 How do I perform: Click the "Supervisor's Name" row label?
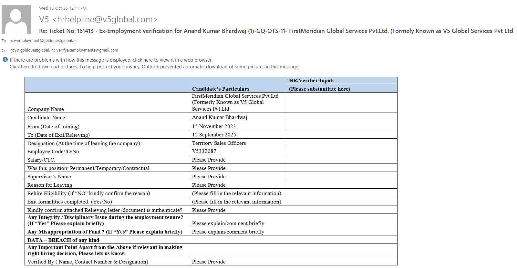49,177
